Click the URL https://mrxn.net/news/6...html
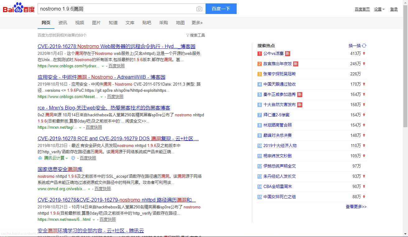This screenshot has height=237, width=408. pos(64,220)
